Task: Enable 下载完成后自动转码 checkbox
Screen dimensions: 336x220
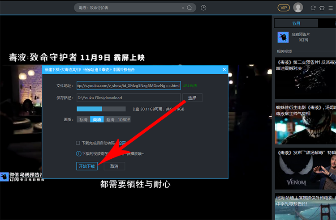Action: 78,143
